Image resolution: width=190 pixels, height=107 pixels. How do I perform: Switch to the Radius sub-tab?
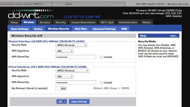pyautogui.click(x=38, y=29)
